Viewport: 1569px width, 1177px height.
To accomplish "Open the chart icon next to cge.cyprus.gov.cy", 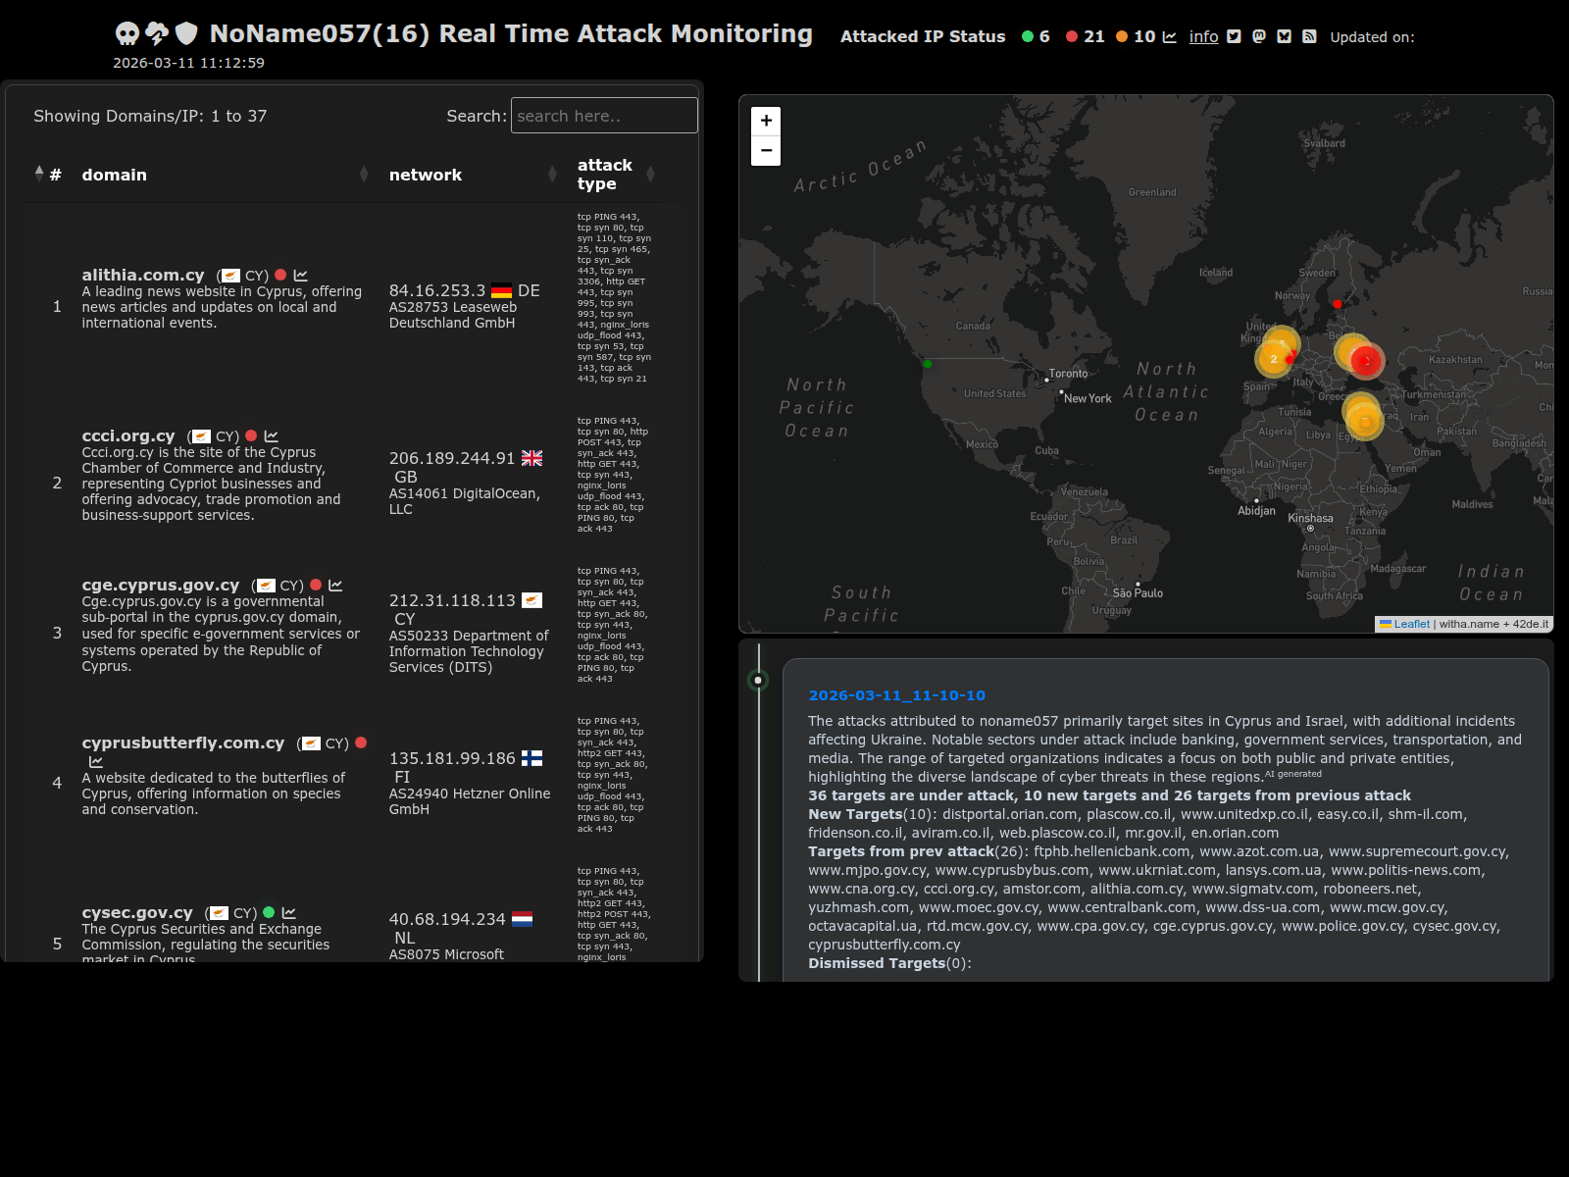I will 335,586.
